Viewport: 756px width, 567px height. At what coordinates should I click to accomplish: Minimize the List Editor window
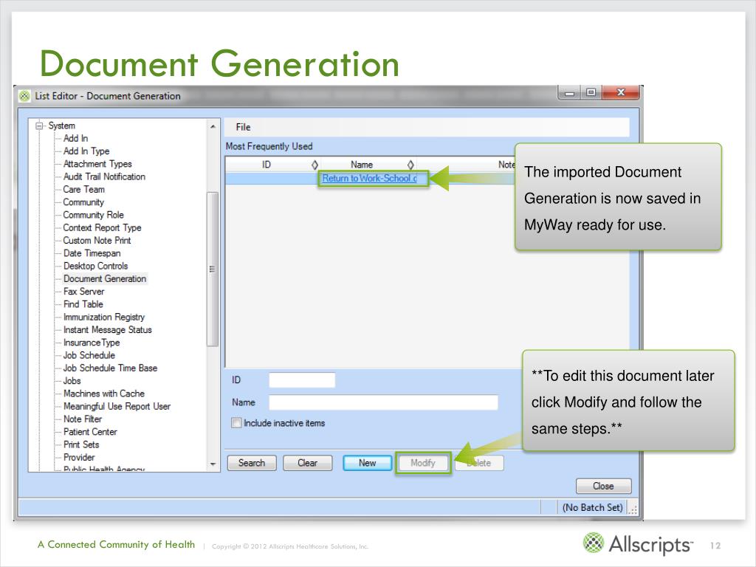pos(569,92)
